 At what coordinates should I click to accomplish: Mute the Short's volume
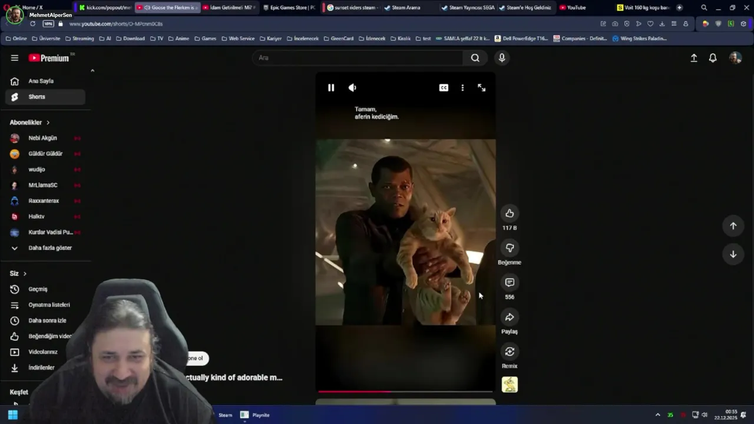[x=352, y=88]
